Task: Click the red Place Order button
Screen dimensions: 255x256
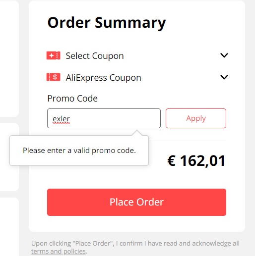Action: tap(136, 202)
